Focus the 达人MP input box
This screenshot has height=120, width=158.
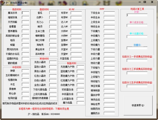[x=76, y=27]
